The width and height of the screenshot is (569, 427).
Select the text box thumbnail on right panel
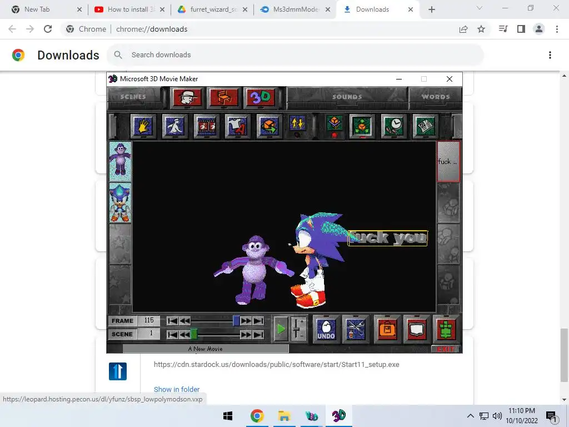448,161
